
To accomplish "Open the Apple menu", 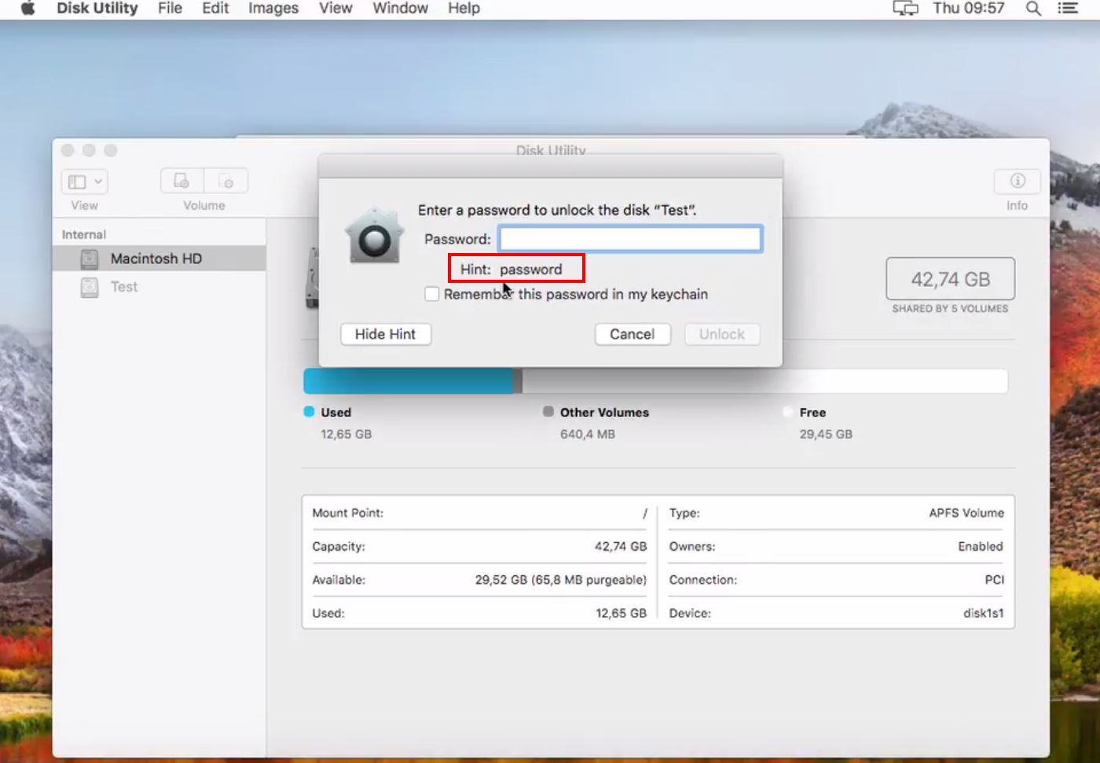I will click(x=27, y=9).
